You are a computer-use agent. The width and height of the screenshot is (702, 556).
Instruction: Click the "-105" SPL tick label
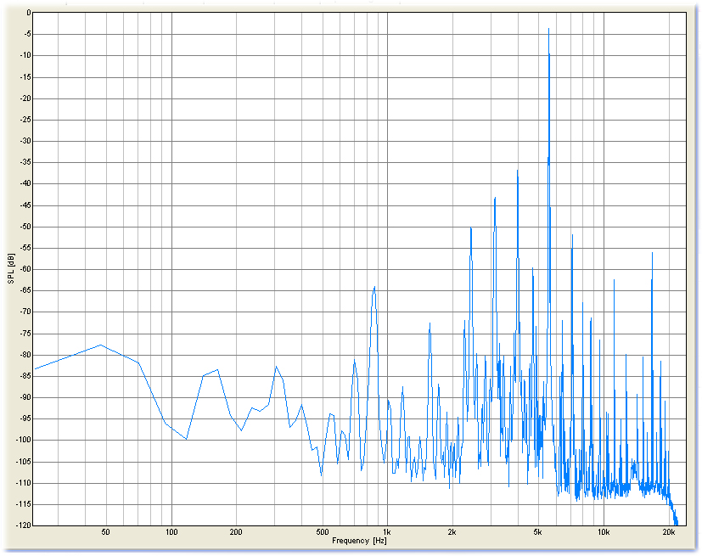[23, 462]
